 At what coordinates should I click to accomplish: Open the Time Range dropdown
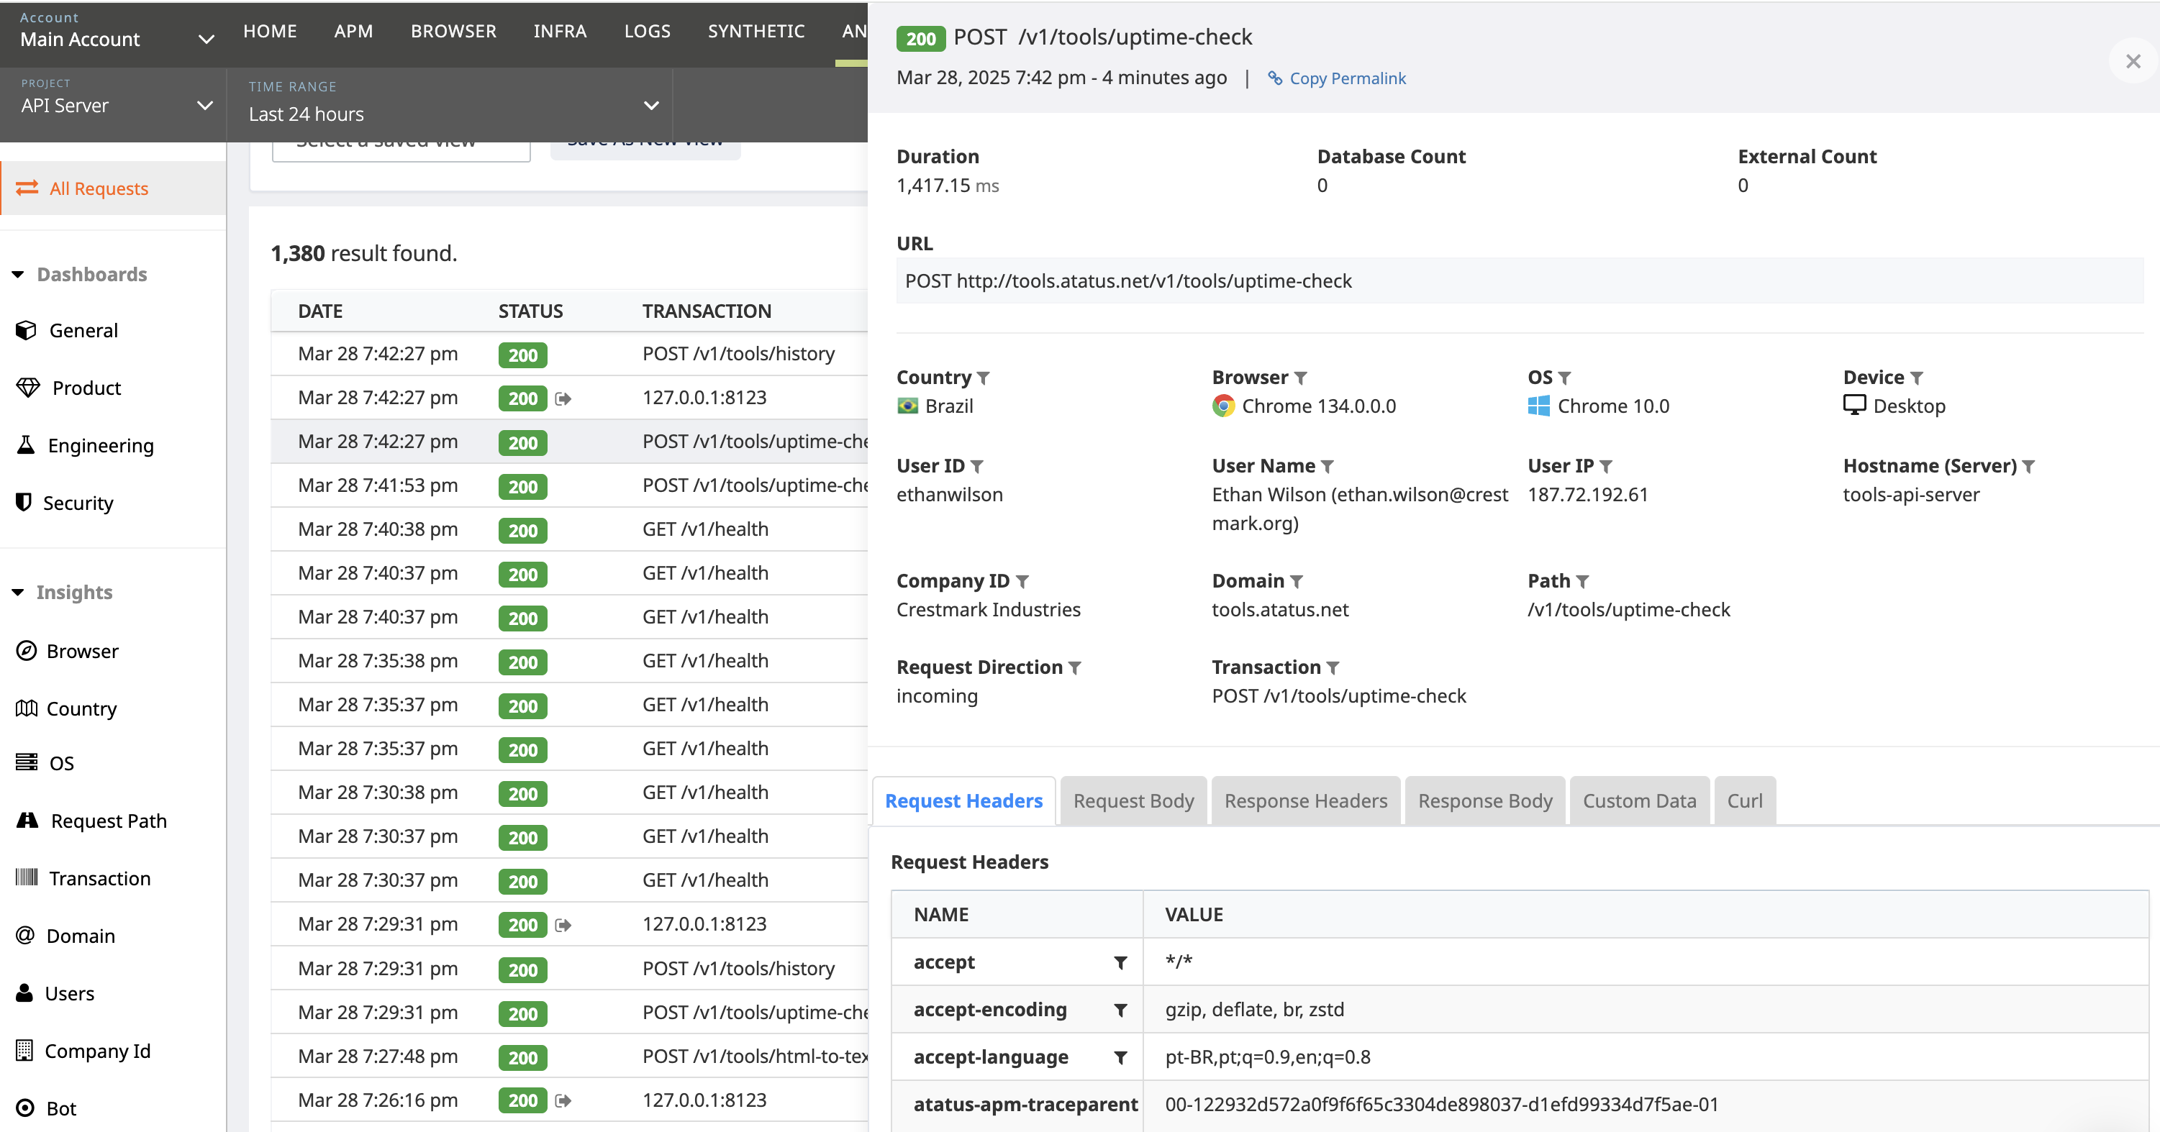tap(651, 106)
